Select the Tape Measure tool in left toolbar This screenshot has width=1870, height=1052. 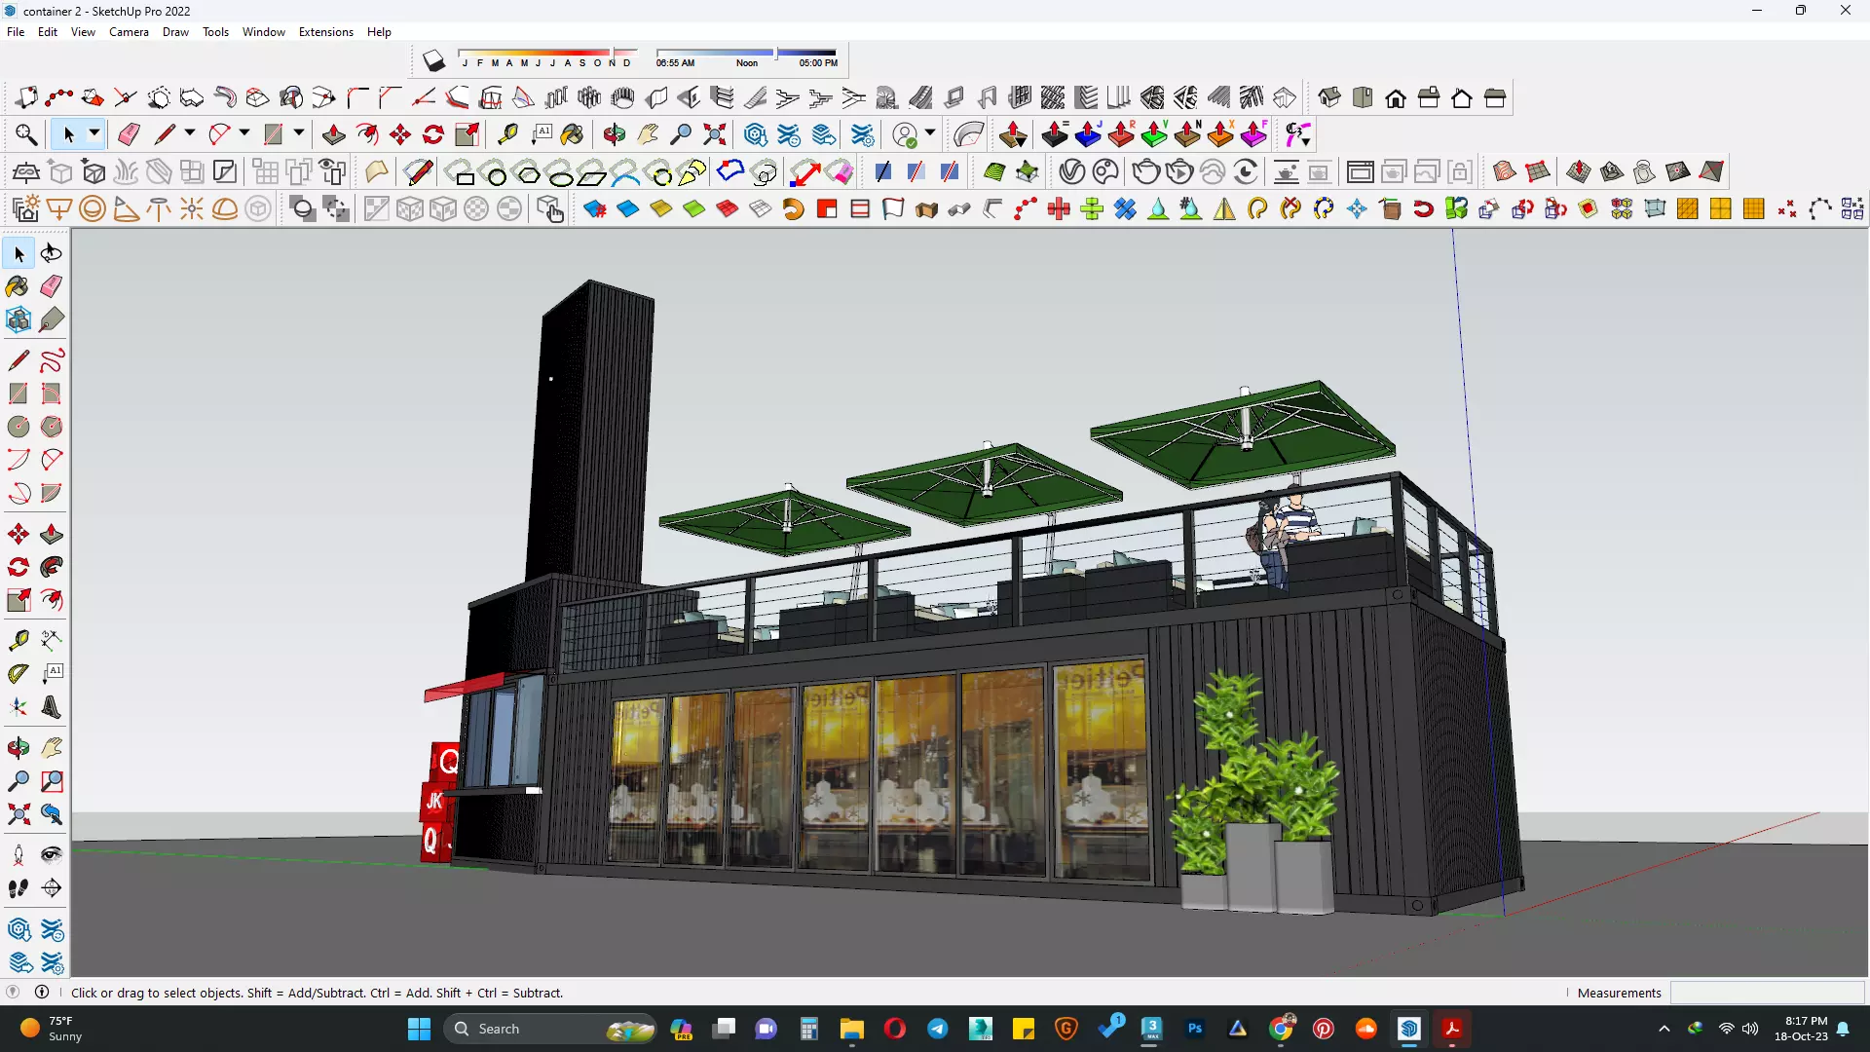(x=19, y=640)
